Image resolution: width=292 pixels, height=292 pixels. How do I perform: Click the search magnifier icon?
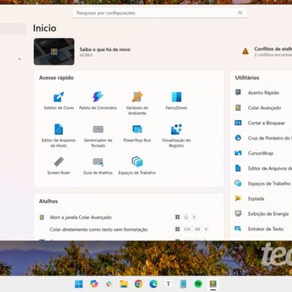coord(240,13)
